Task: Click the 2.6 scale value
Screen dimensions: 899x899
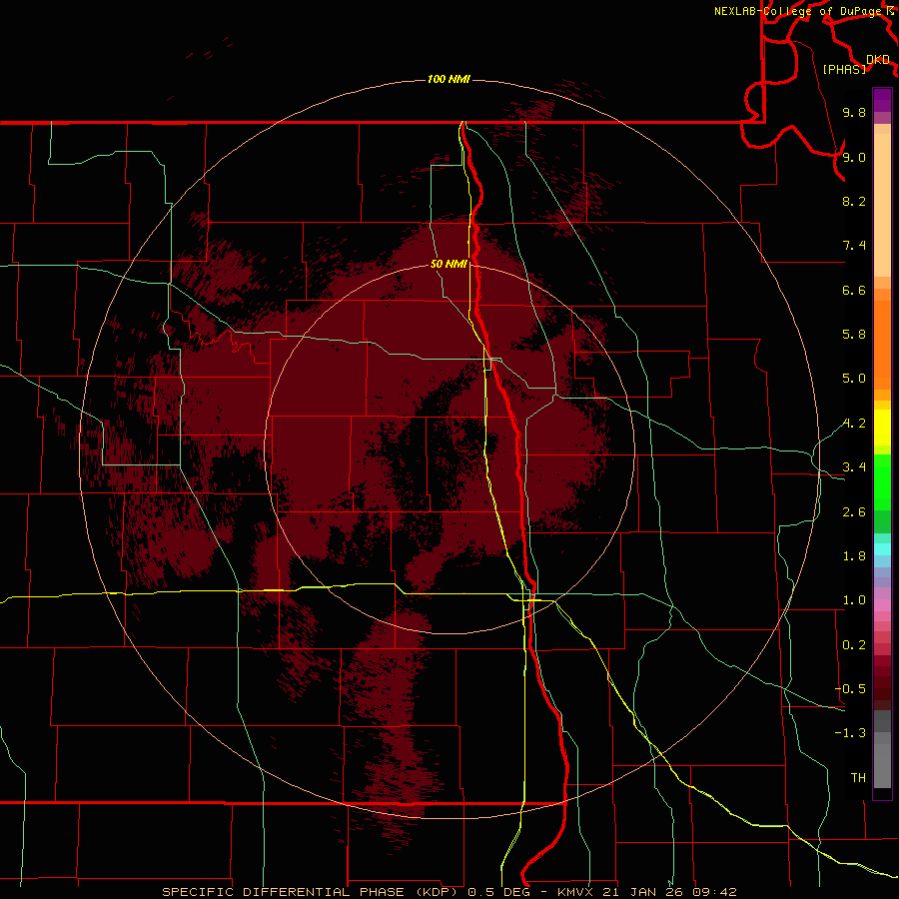Action: (854, 512)
